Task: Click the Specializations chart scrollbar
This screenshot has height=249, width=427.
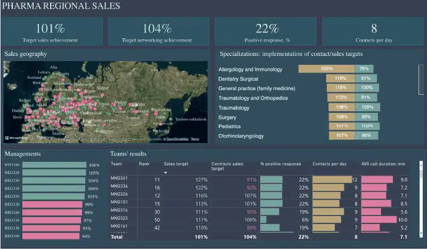Action: tap(421, 80)
